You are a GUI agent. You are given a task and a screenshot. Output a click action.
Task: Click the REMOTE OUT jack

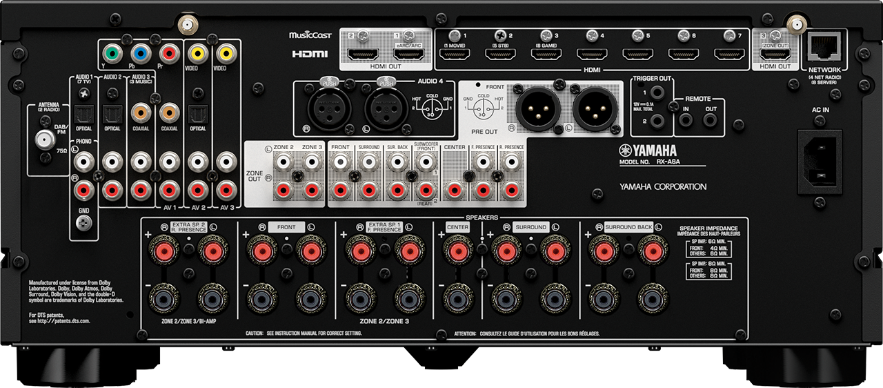click(711, 120)
